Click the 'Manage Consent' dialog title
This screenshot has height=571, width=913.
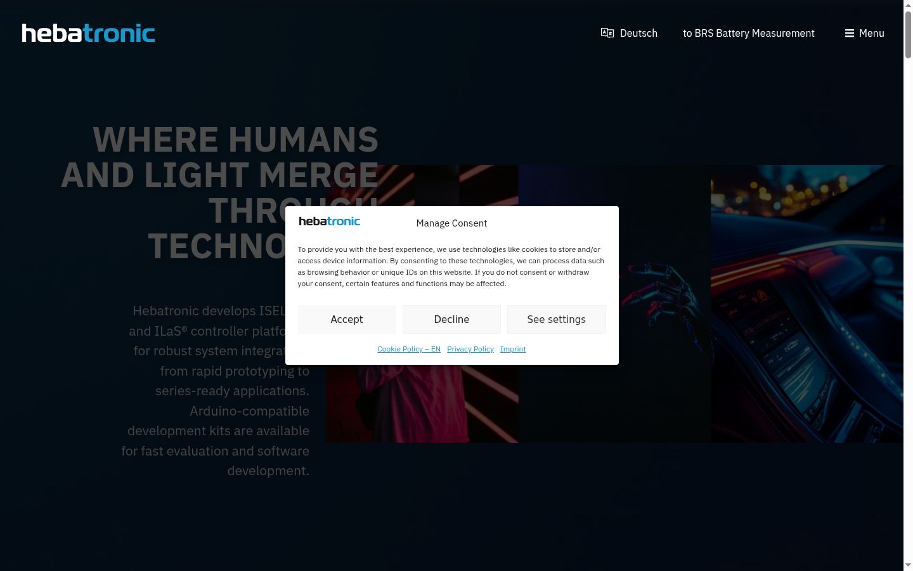pos(451,223)
